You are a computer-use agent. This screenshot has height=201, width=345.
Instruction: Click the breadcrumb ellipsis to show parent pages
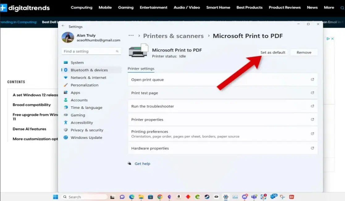[131, 36]
